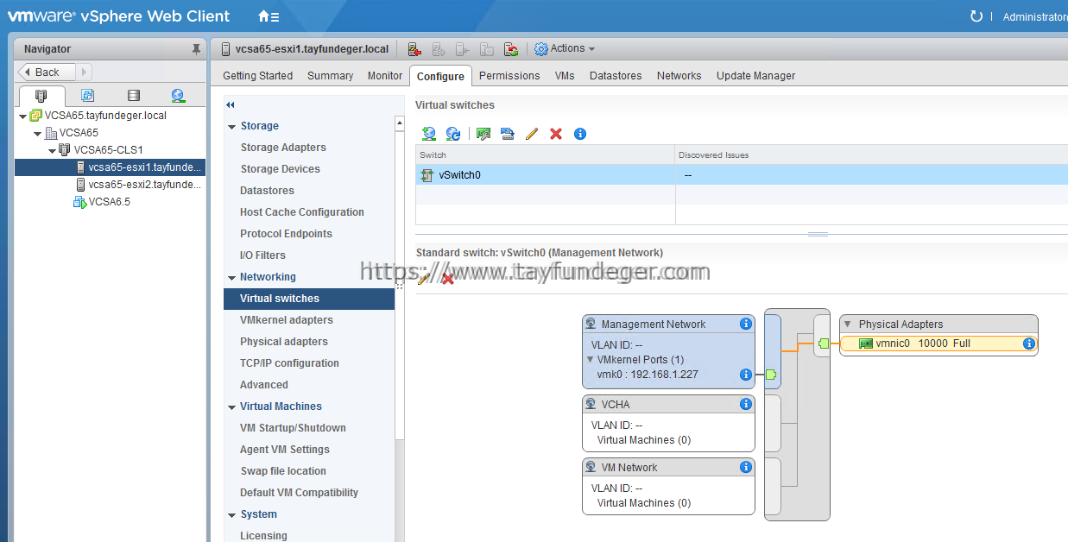Viewport: 1068px width, 542px height.
Task: Collapse the VCSA65.tayfundeger.local tree node
Action: (x=22, y=116)
